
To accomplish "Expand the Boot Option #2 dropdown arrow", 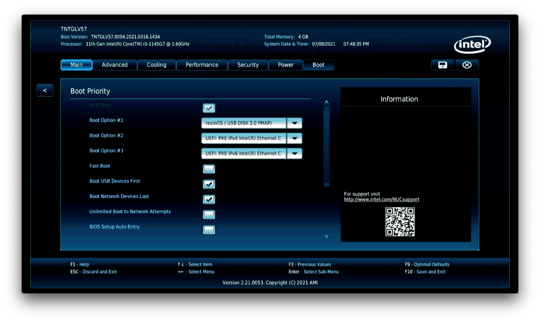I will point(294,138).
